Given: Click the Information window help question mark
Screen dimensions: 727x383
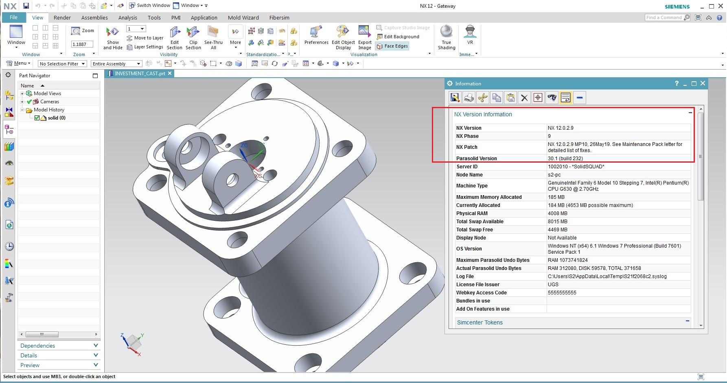Looking at the screenshot, I should click(x=677, y=83).
